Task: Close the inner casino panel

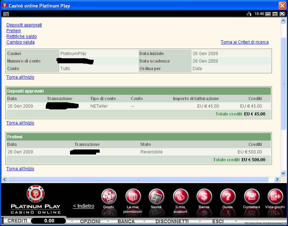Action: 282,14
